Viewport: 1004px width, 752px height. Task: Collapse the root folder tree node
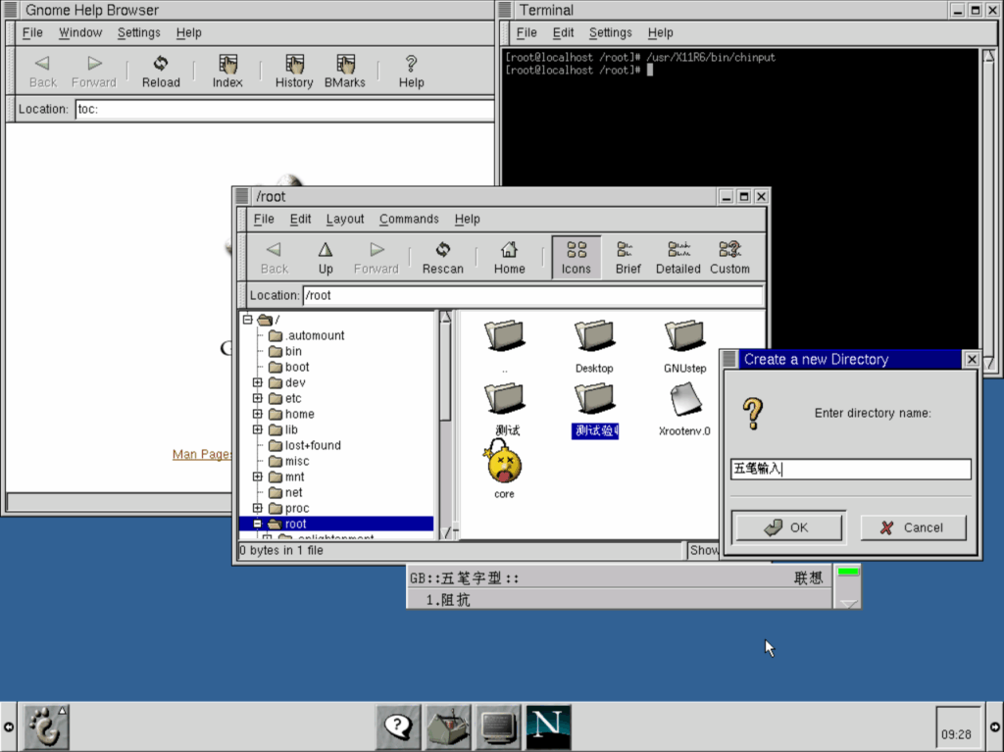tap(258, 525)
